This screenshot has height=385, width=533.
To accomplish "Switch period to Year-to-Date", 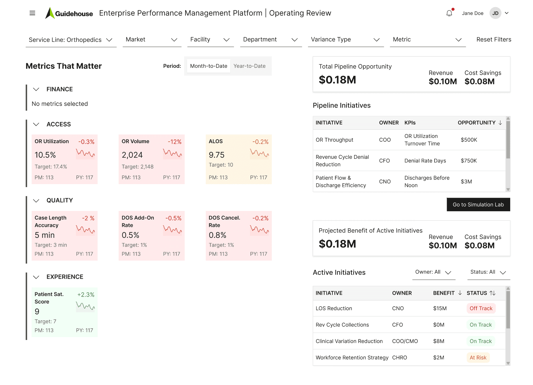I will point(250,66).
